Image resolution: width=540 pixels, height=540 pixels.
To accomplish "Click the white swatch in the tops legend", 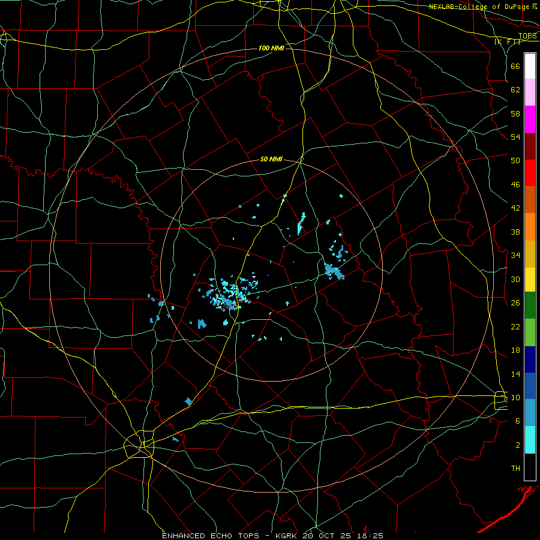I will point(530,66).
